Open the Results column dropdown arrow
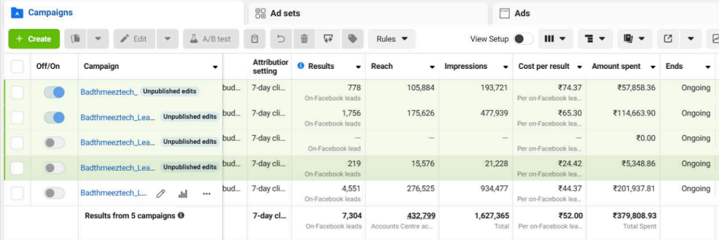 (x=358, y=67)
